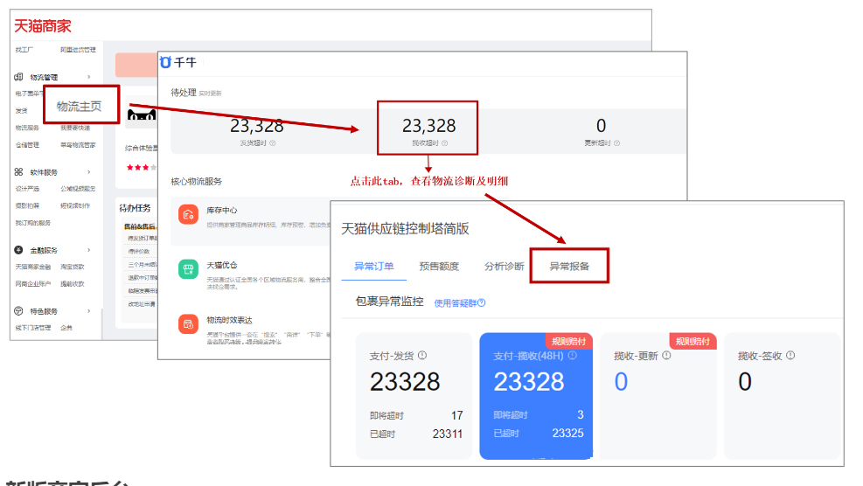
Task: Click the 物流时效表达 orange icon
Action: [189, 324]
